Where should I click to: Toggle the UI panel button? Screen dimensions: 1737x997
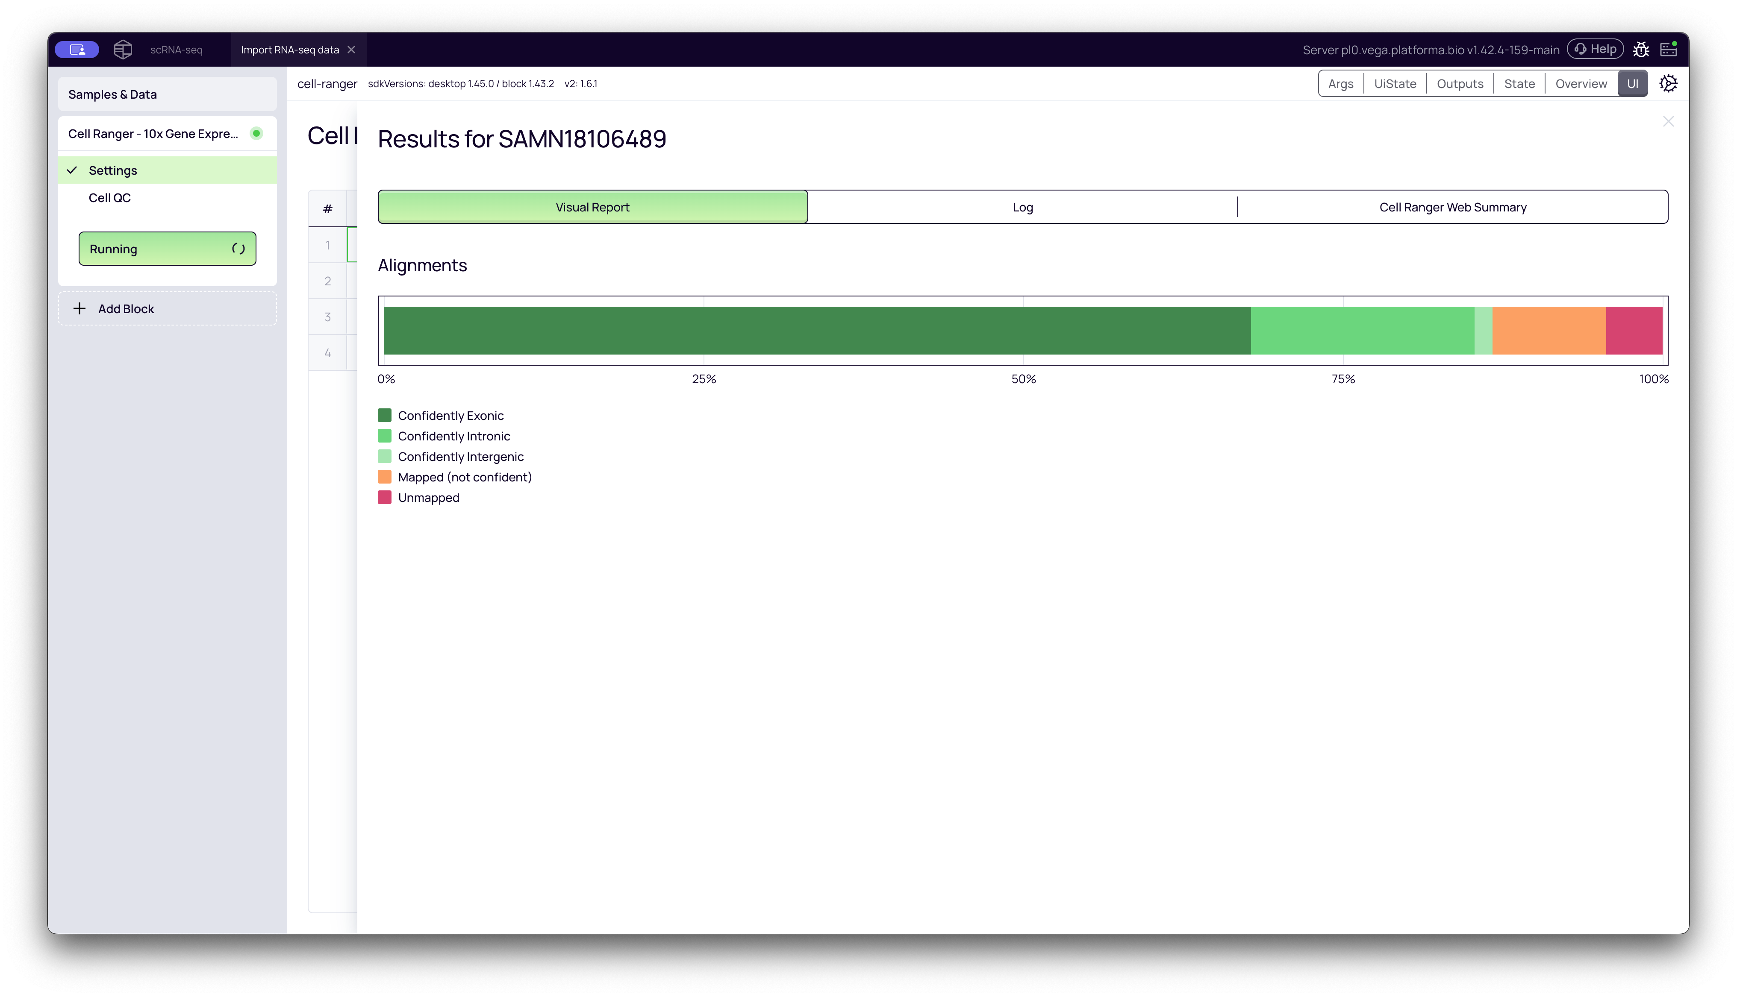(x=1633, y=83)
